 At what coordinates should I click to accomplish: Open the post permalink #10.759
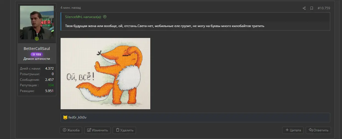[x=324, y=8]
